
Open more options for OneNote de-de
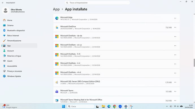pyautogui.click(x=175, y=36)
